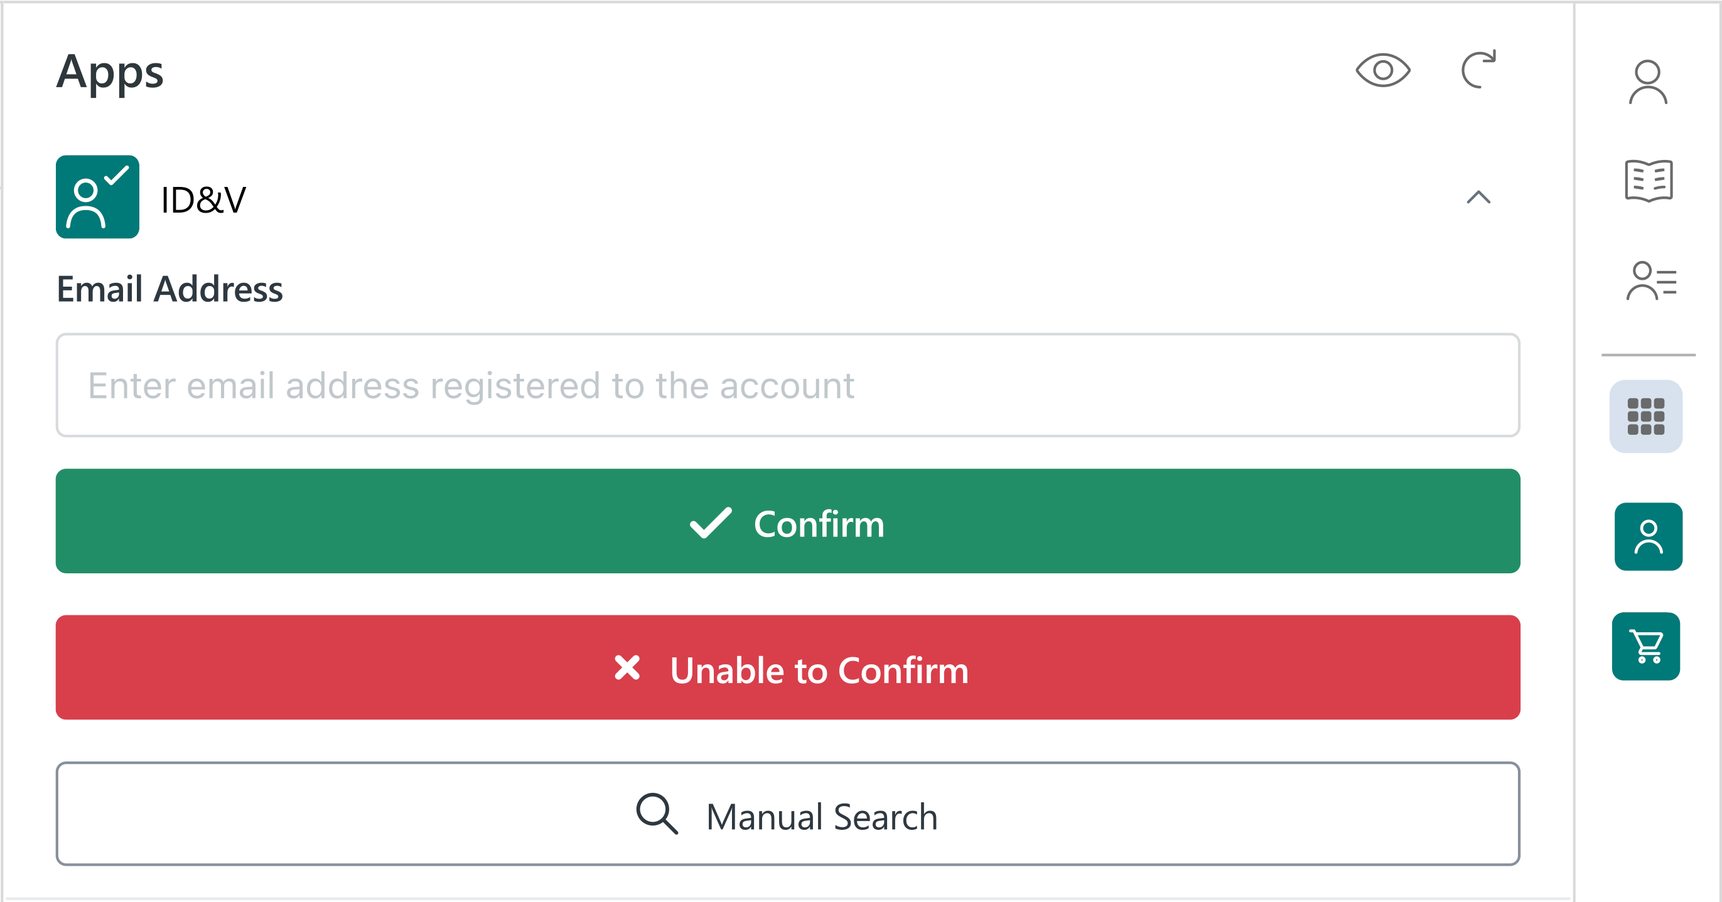Open the user profile sidebar icon
Screen dimensions: 1722x902
click(1648, 82)
